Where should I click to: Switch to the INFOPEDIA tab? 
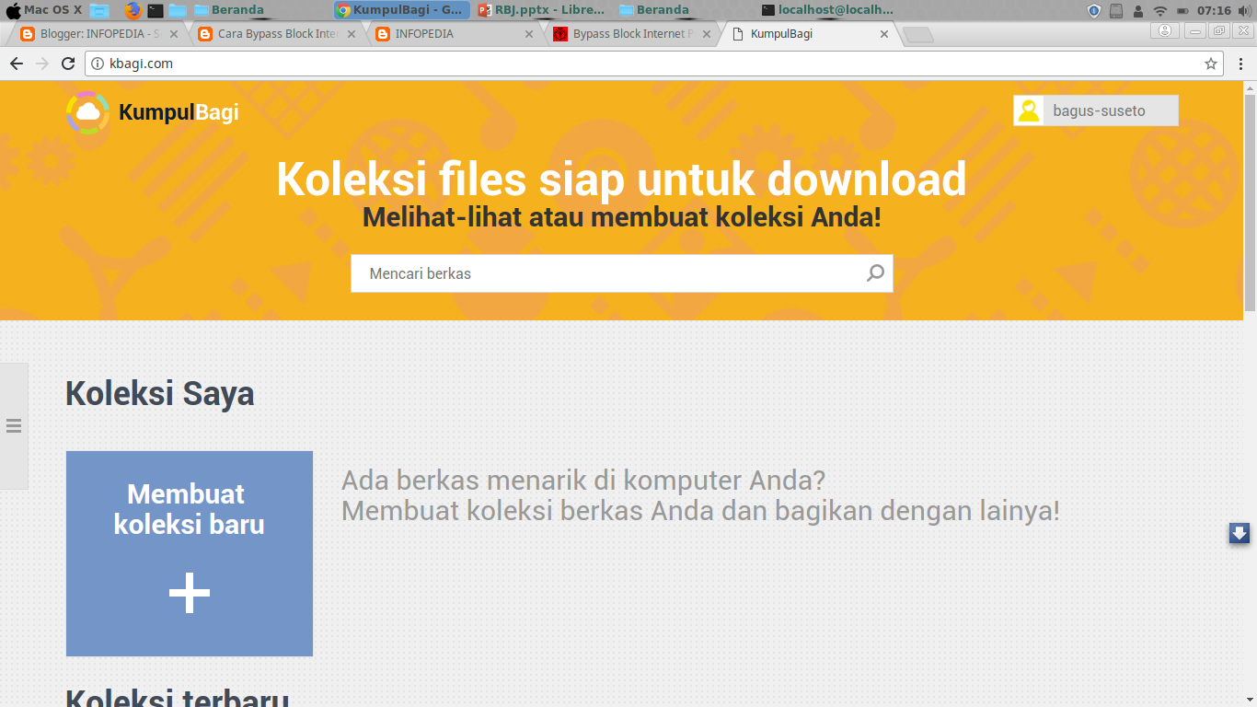pos(455,34)
